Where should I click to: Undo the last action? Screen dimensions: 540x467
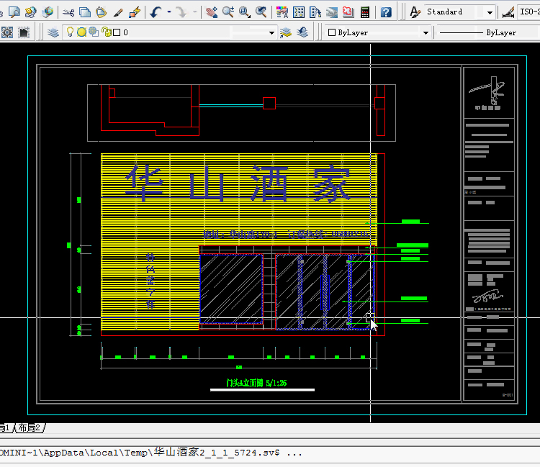[156, 12]
